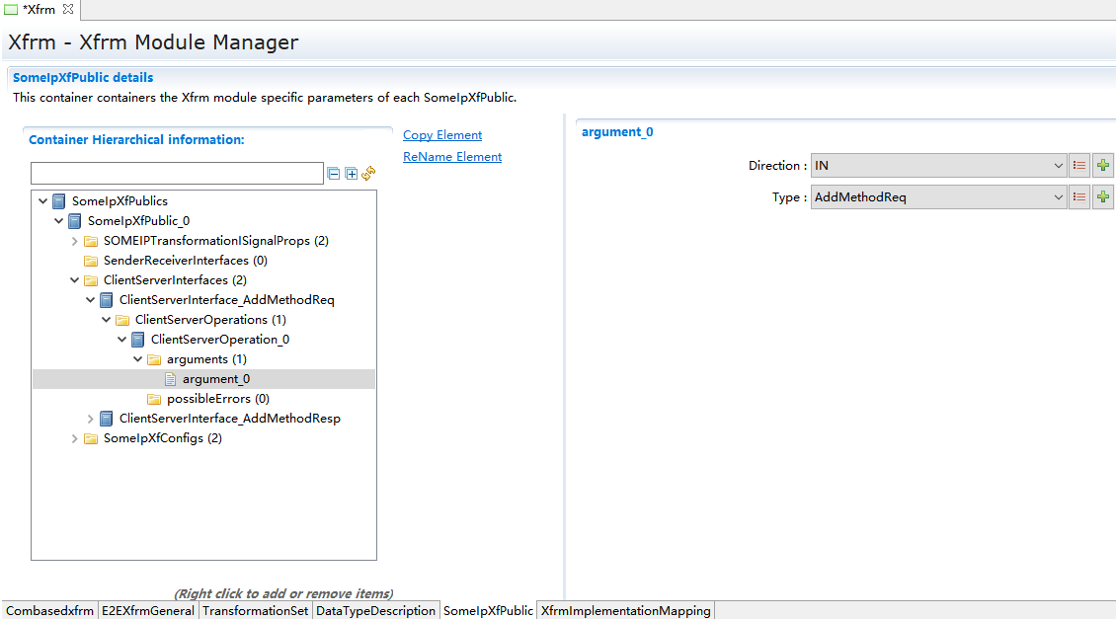Collapse the ClientServerInterfaces folder

(x=75, y=280)
